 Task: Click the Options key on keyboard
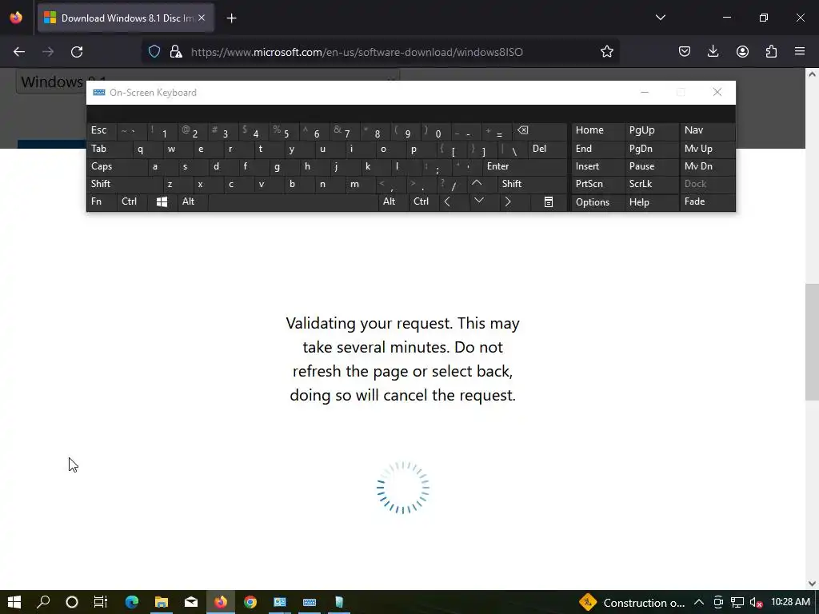597,202
